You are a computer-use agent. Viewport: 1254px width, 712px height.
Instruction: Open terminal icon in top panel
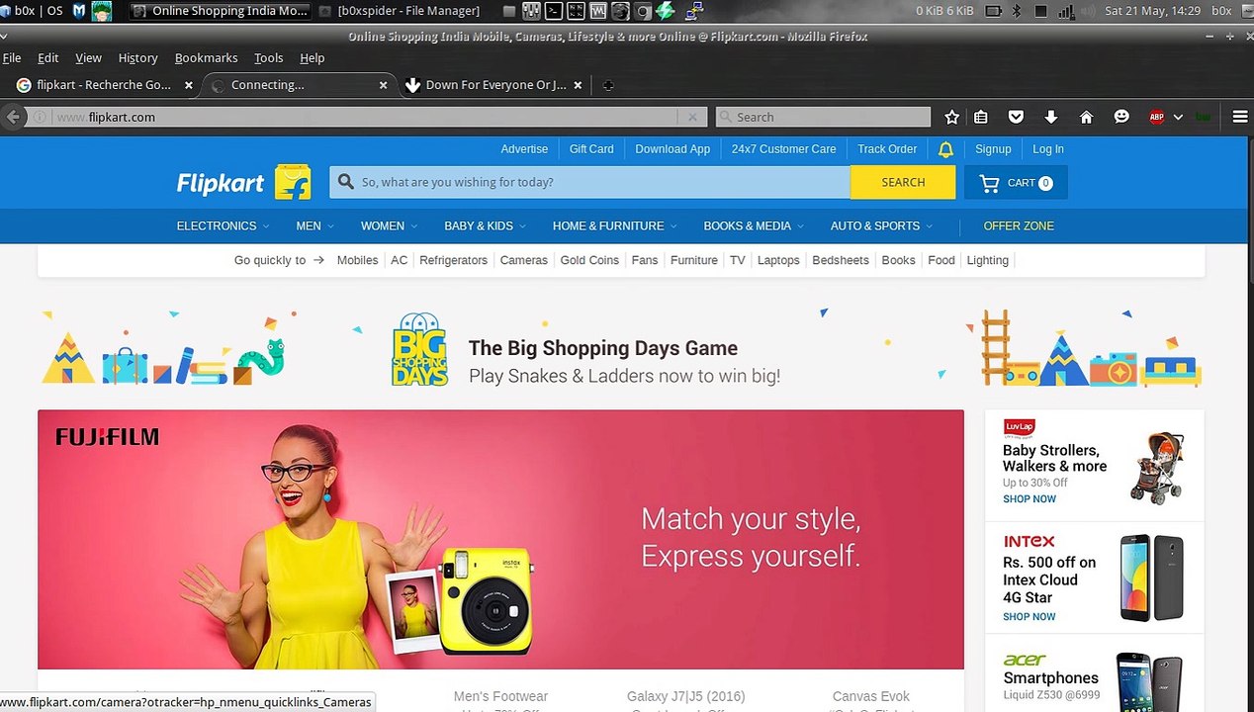coord(554,11)
